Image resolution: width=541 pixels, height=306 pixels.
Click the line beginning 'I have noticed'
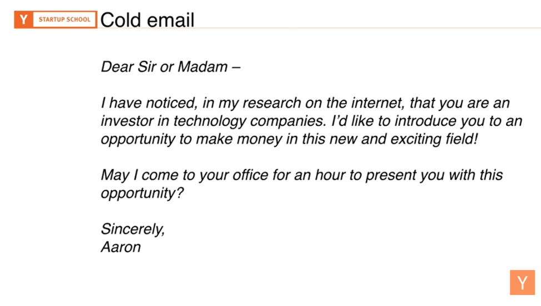pos(305,103)
